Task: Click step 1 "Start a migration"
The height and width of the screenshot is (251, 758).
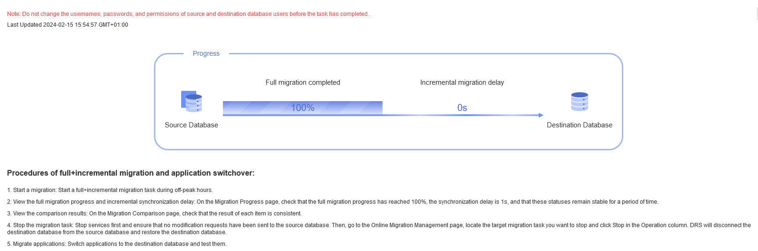Action: coord(110,190)
